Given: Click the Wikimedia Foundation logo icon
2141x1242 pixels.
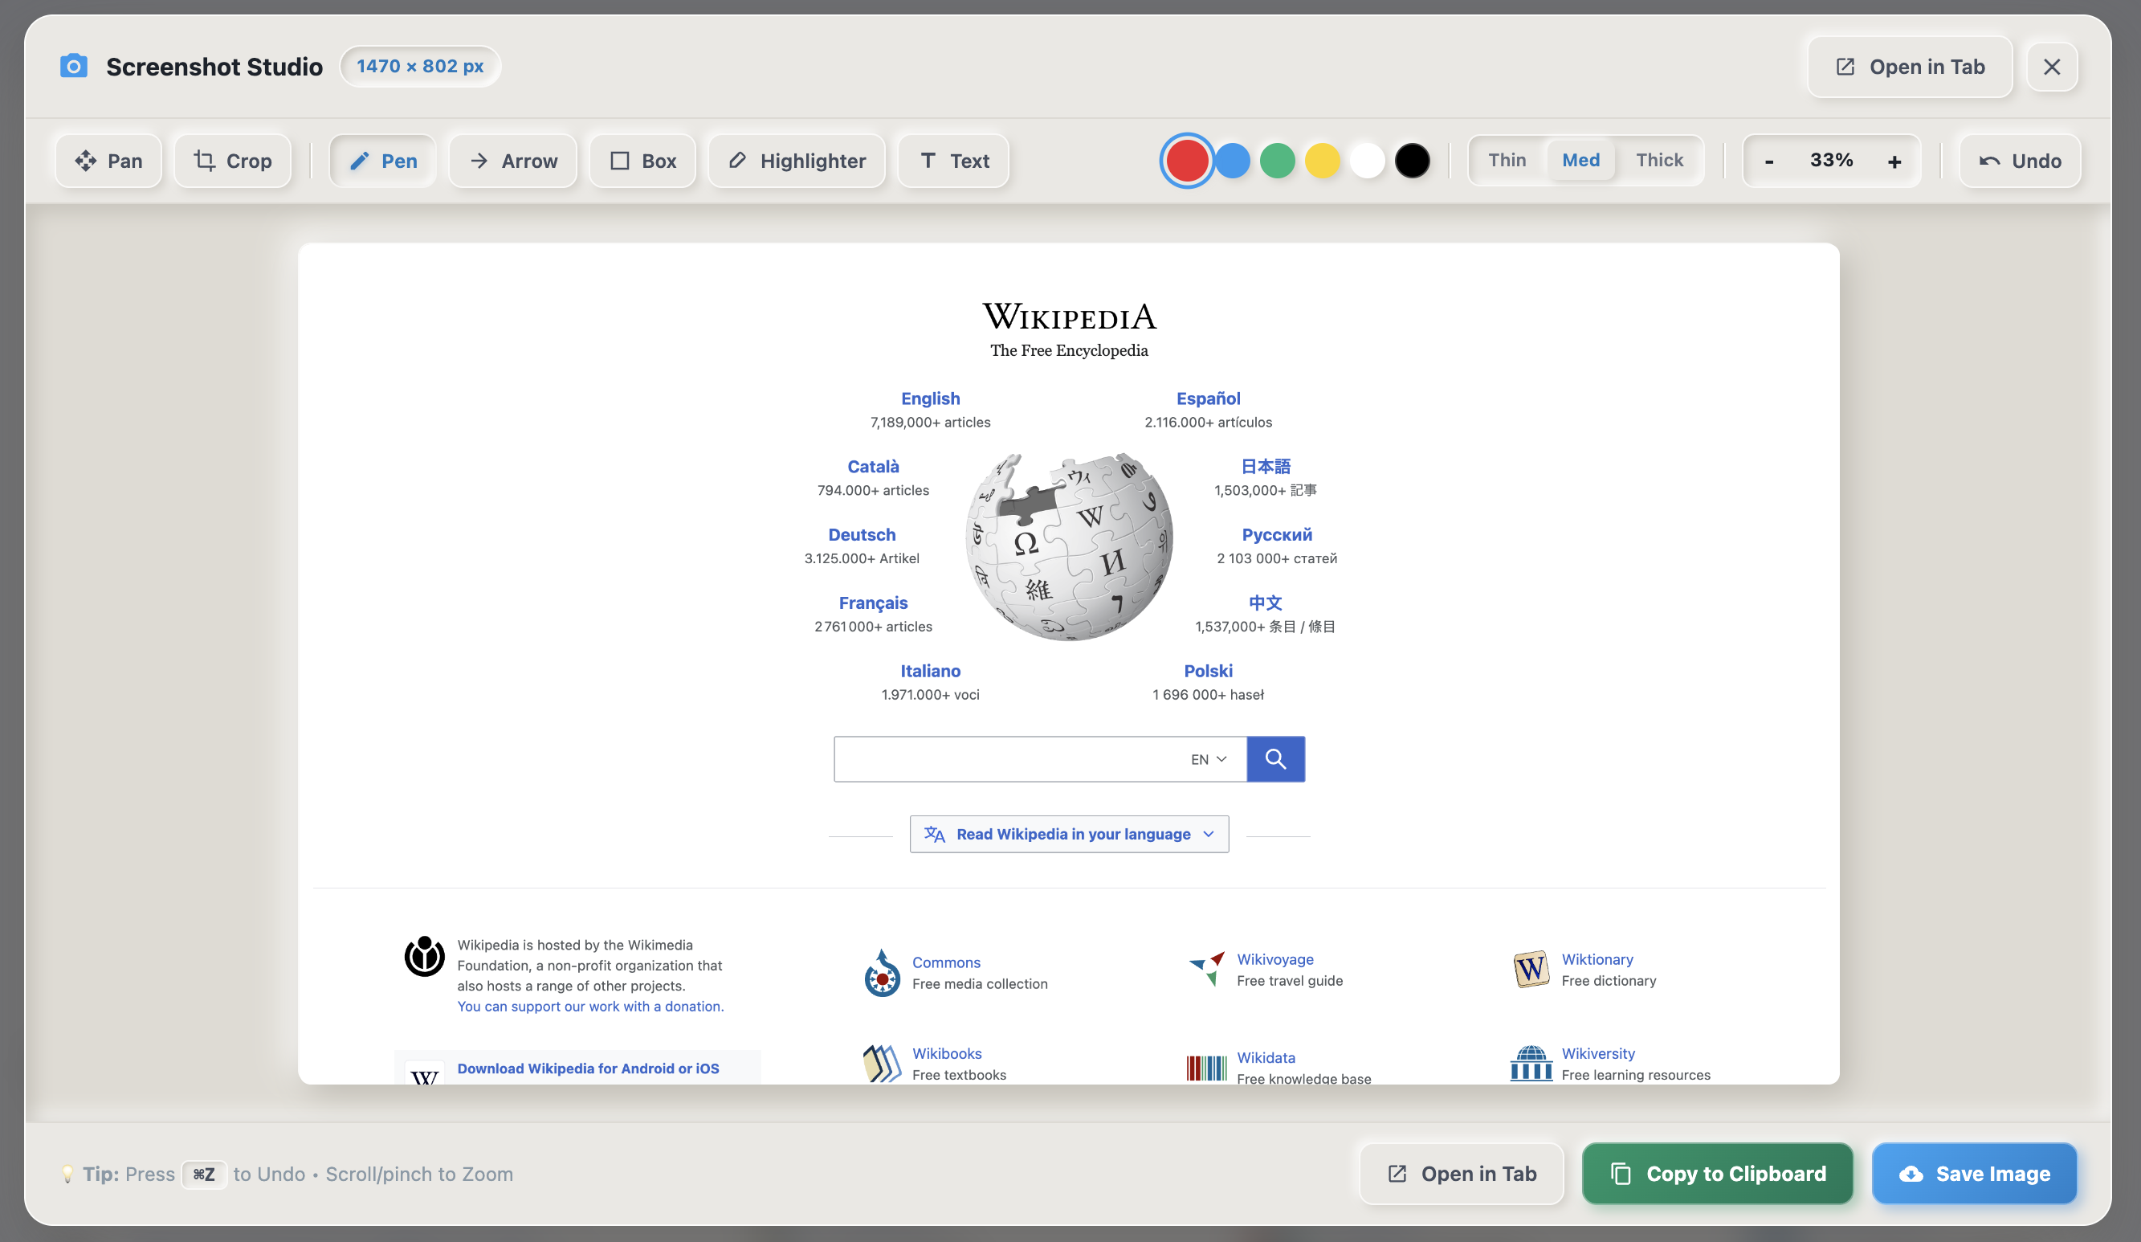Looking at the screenshot, I should (424, 956).
